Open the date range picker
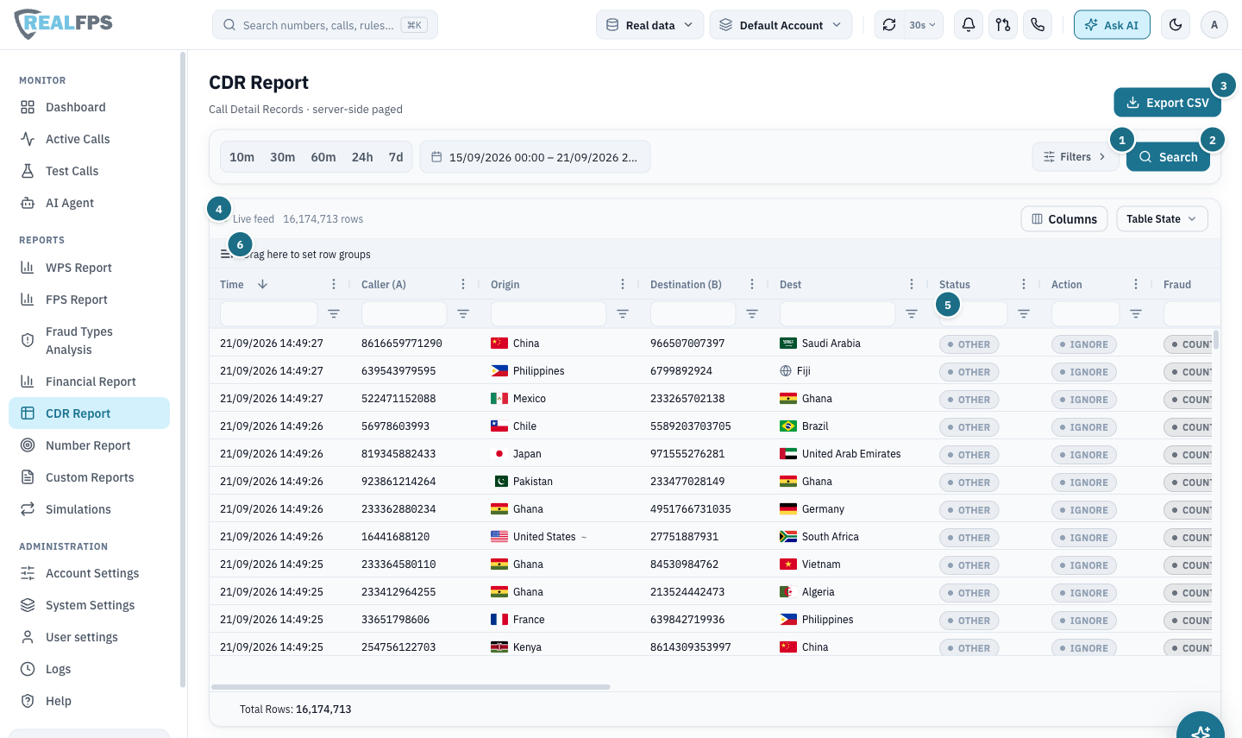This screenshot has width=1242, height=738. point(535,157)
